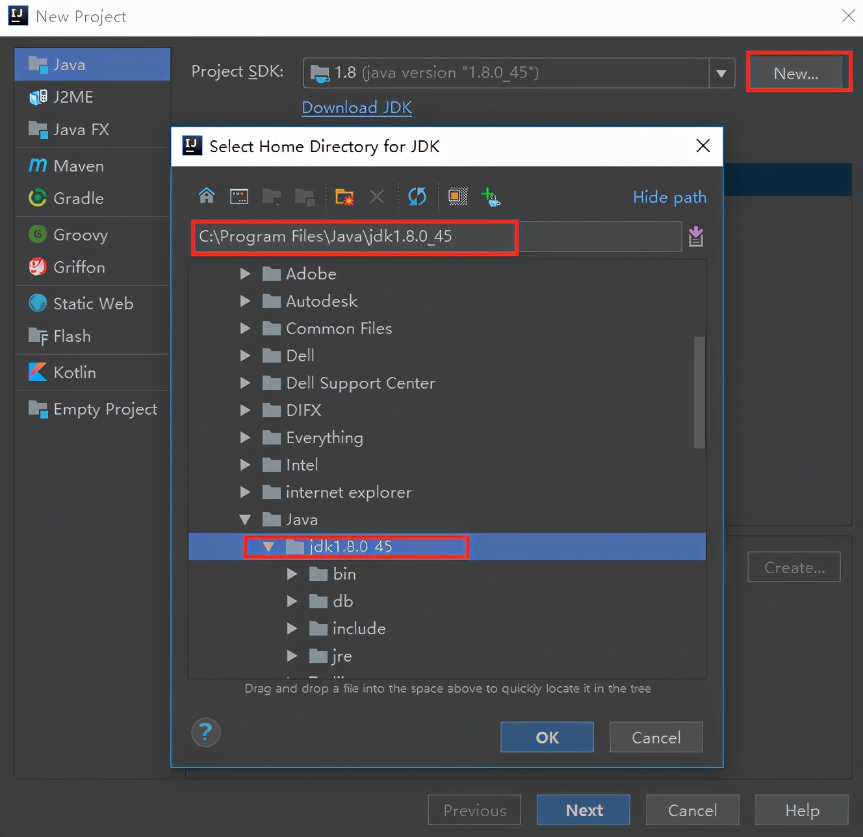
Task: Click Cancel in New Project window
Action: pyautogui.click(x=693, y=810)
